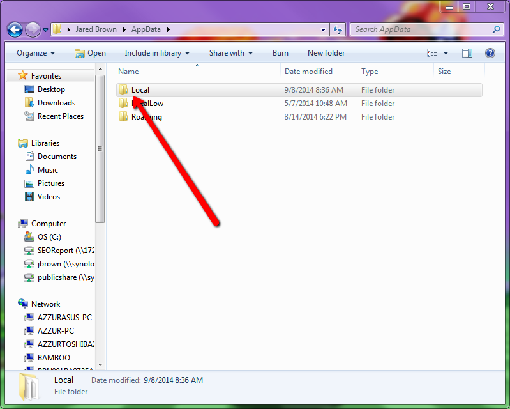Click the sidebar scroll up arrow
Viewport: 510px width, 409px height.
click(x=100, y=69)
